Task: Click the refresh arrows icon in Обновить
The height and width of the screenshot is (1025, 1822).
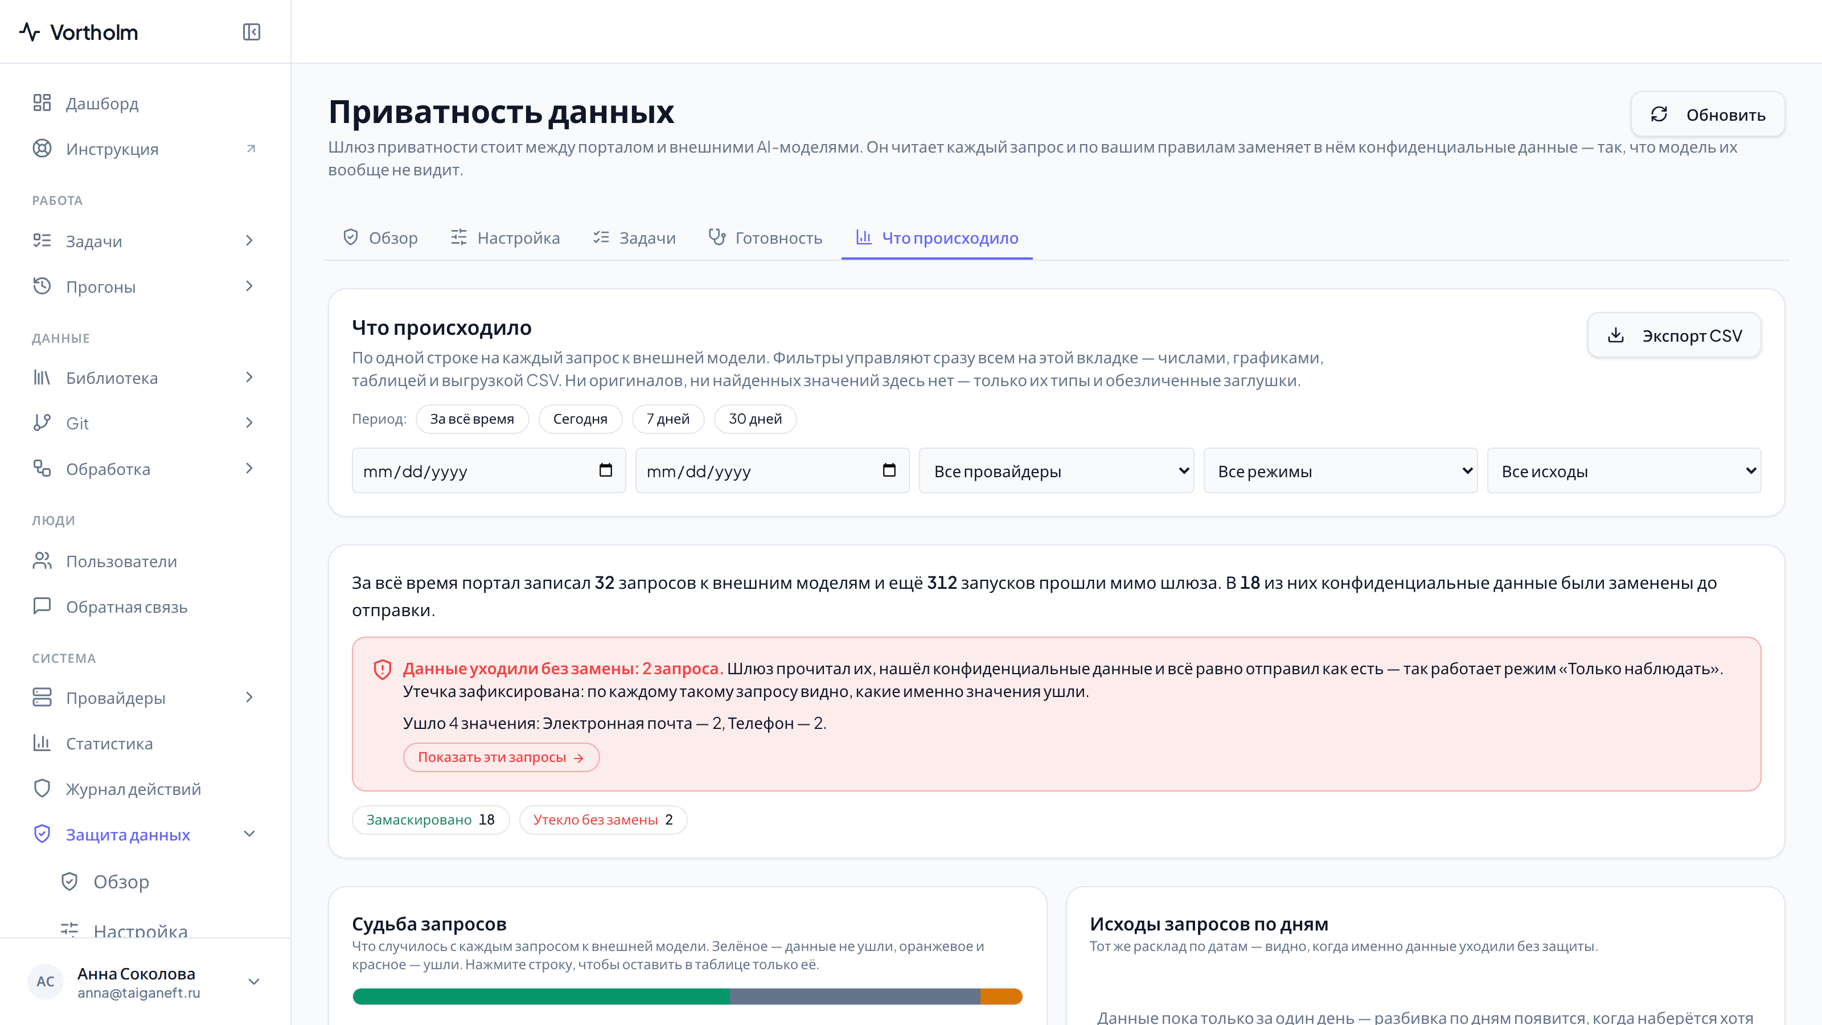Action: (1659, 114)
